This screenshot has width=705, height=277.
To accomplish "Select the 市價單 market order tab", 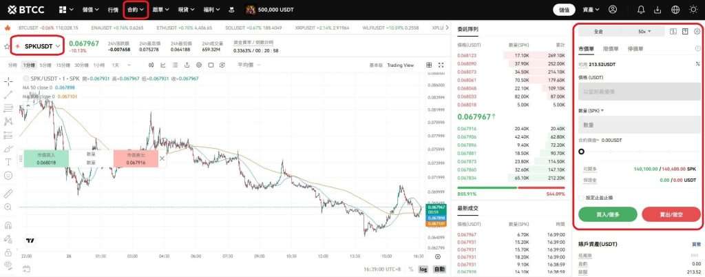I will coord(587,48).
